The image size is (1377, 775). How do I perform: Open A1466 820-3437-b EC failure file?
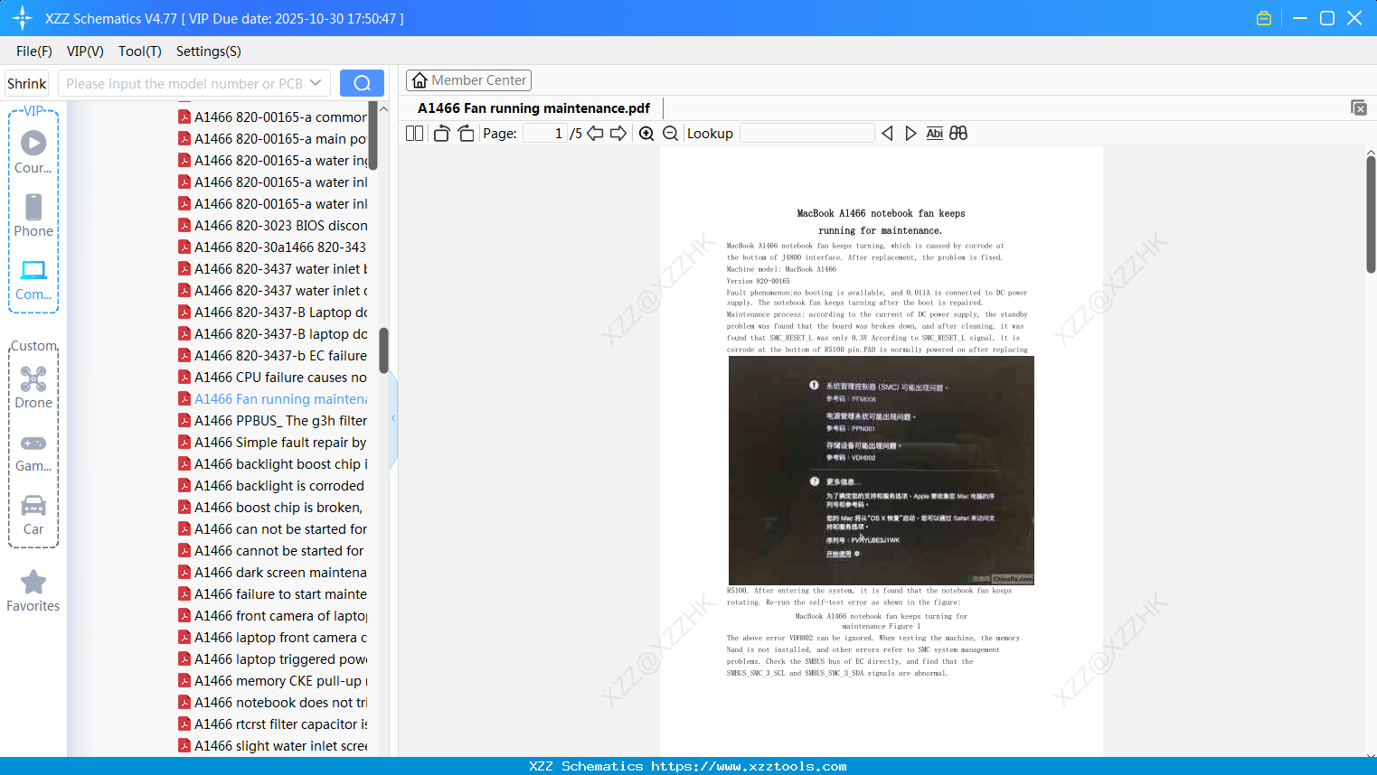tap(272, 356)
